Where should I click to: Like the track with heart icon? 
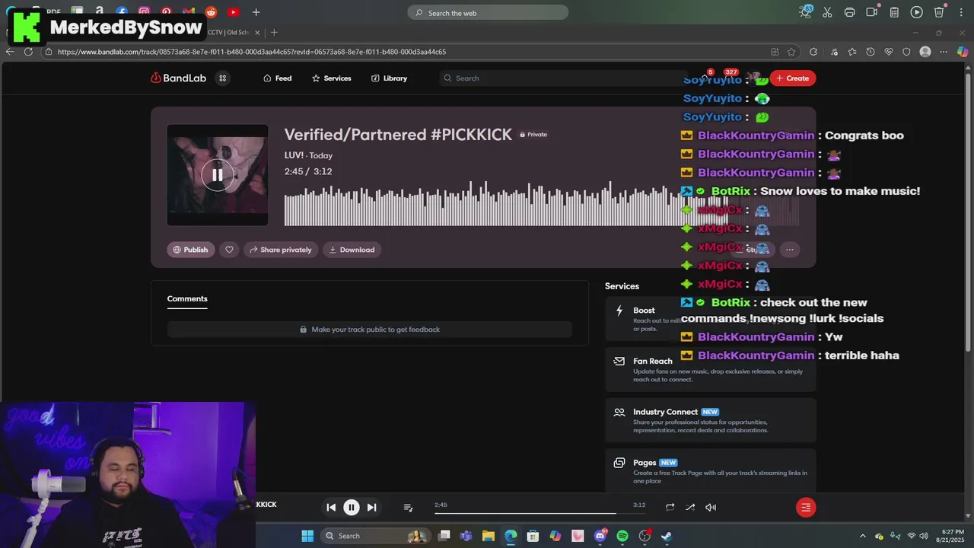click(x=229, y=250)
